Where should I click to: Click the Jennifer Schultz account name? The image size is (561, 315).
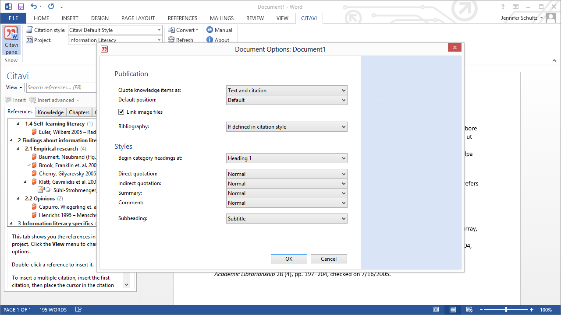point(519,18)
